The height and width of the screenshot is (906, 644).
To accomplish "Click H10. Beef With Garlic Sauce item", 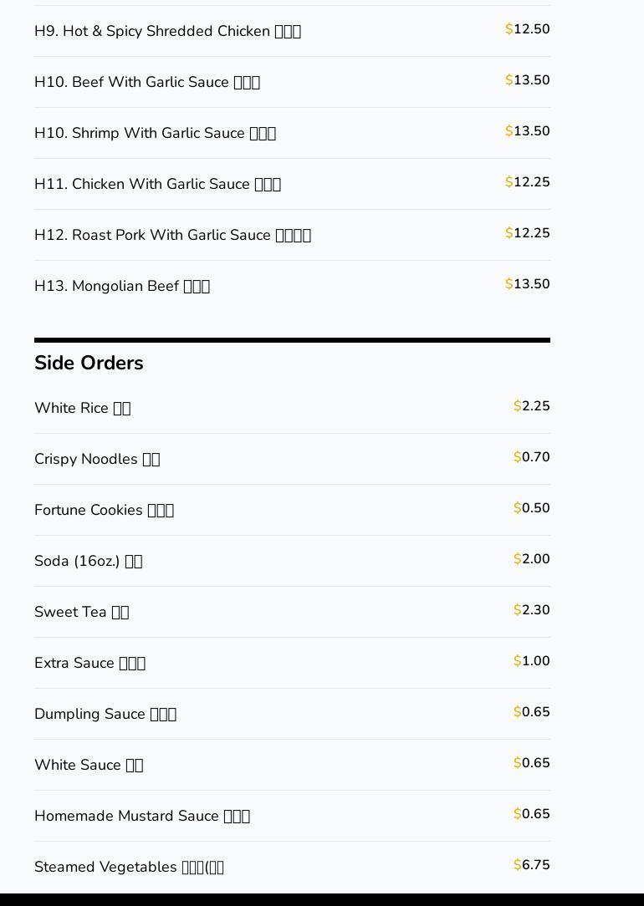I will (147, 82).
